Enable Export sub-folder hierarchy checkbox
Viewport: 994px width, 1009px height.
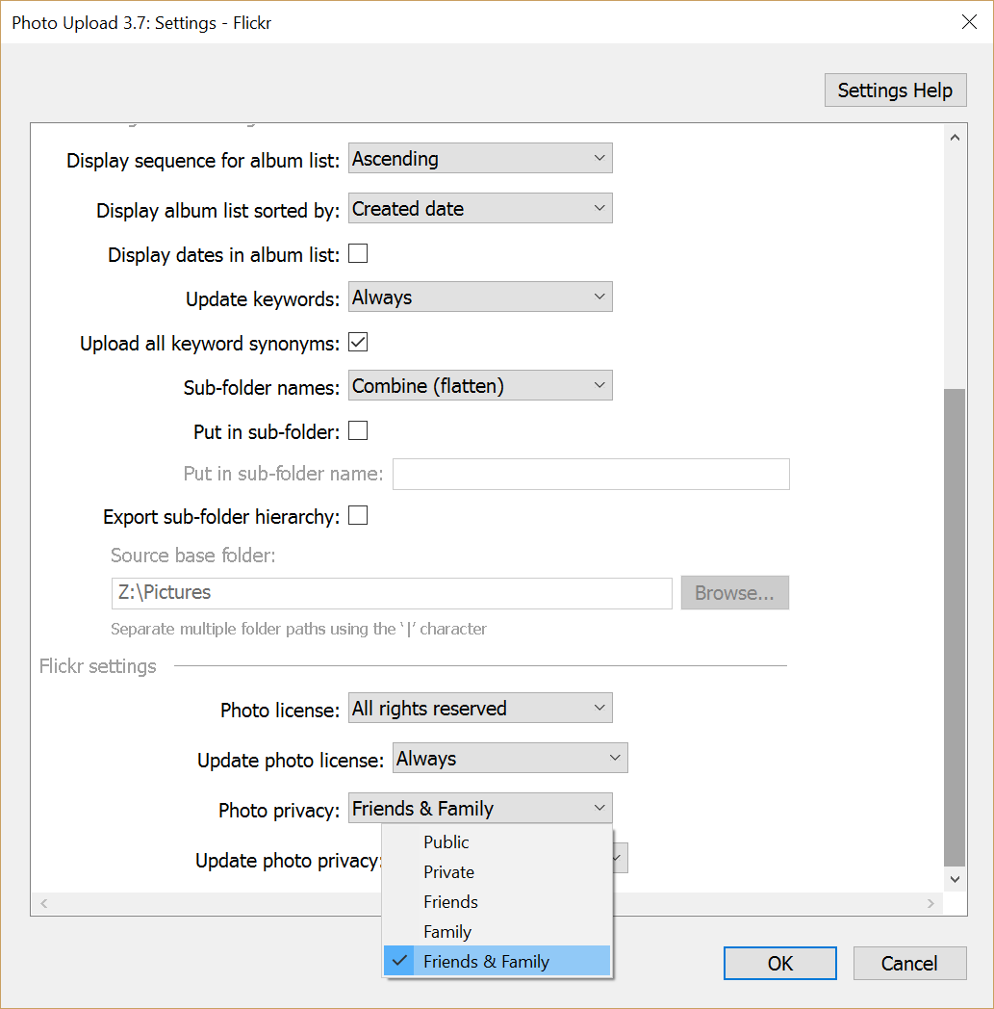pyautogui.click(x=358, y=516)
